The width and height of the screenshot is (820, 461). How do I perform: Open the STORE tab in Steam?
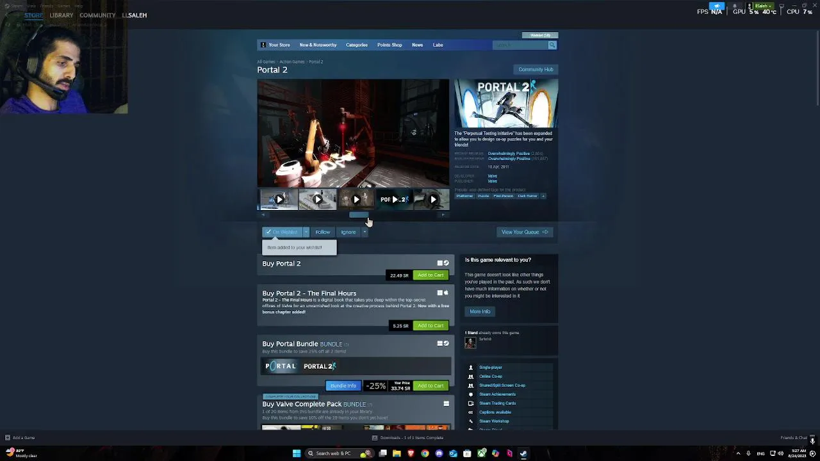33,15
